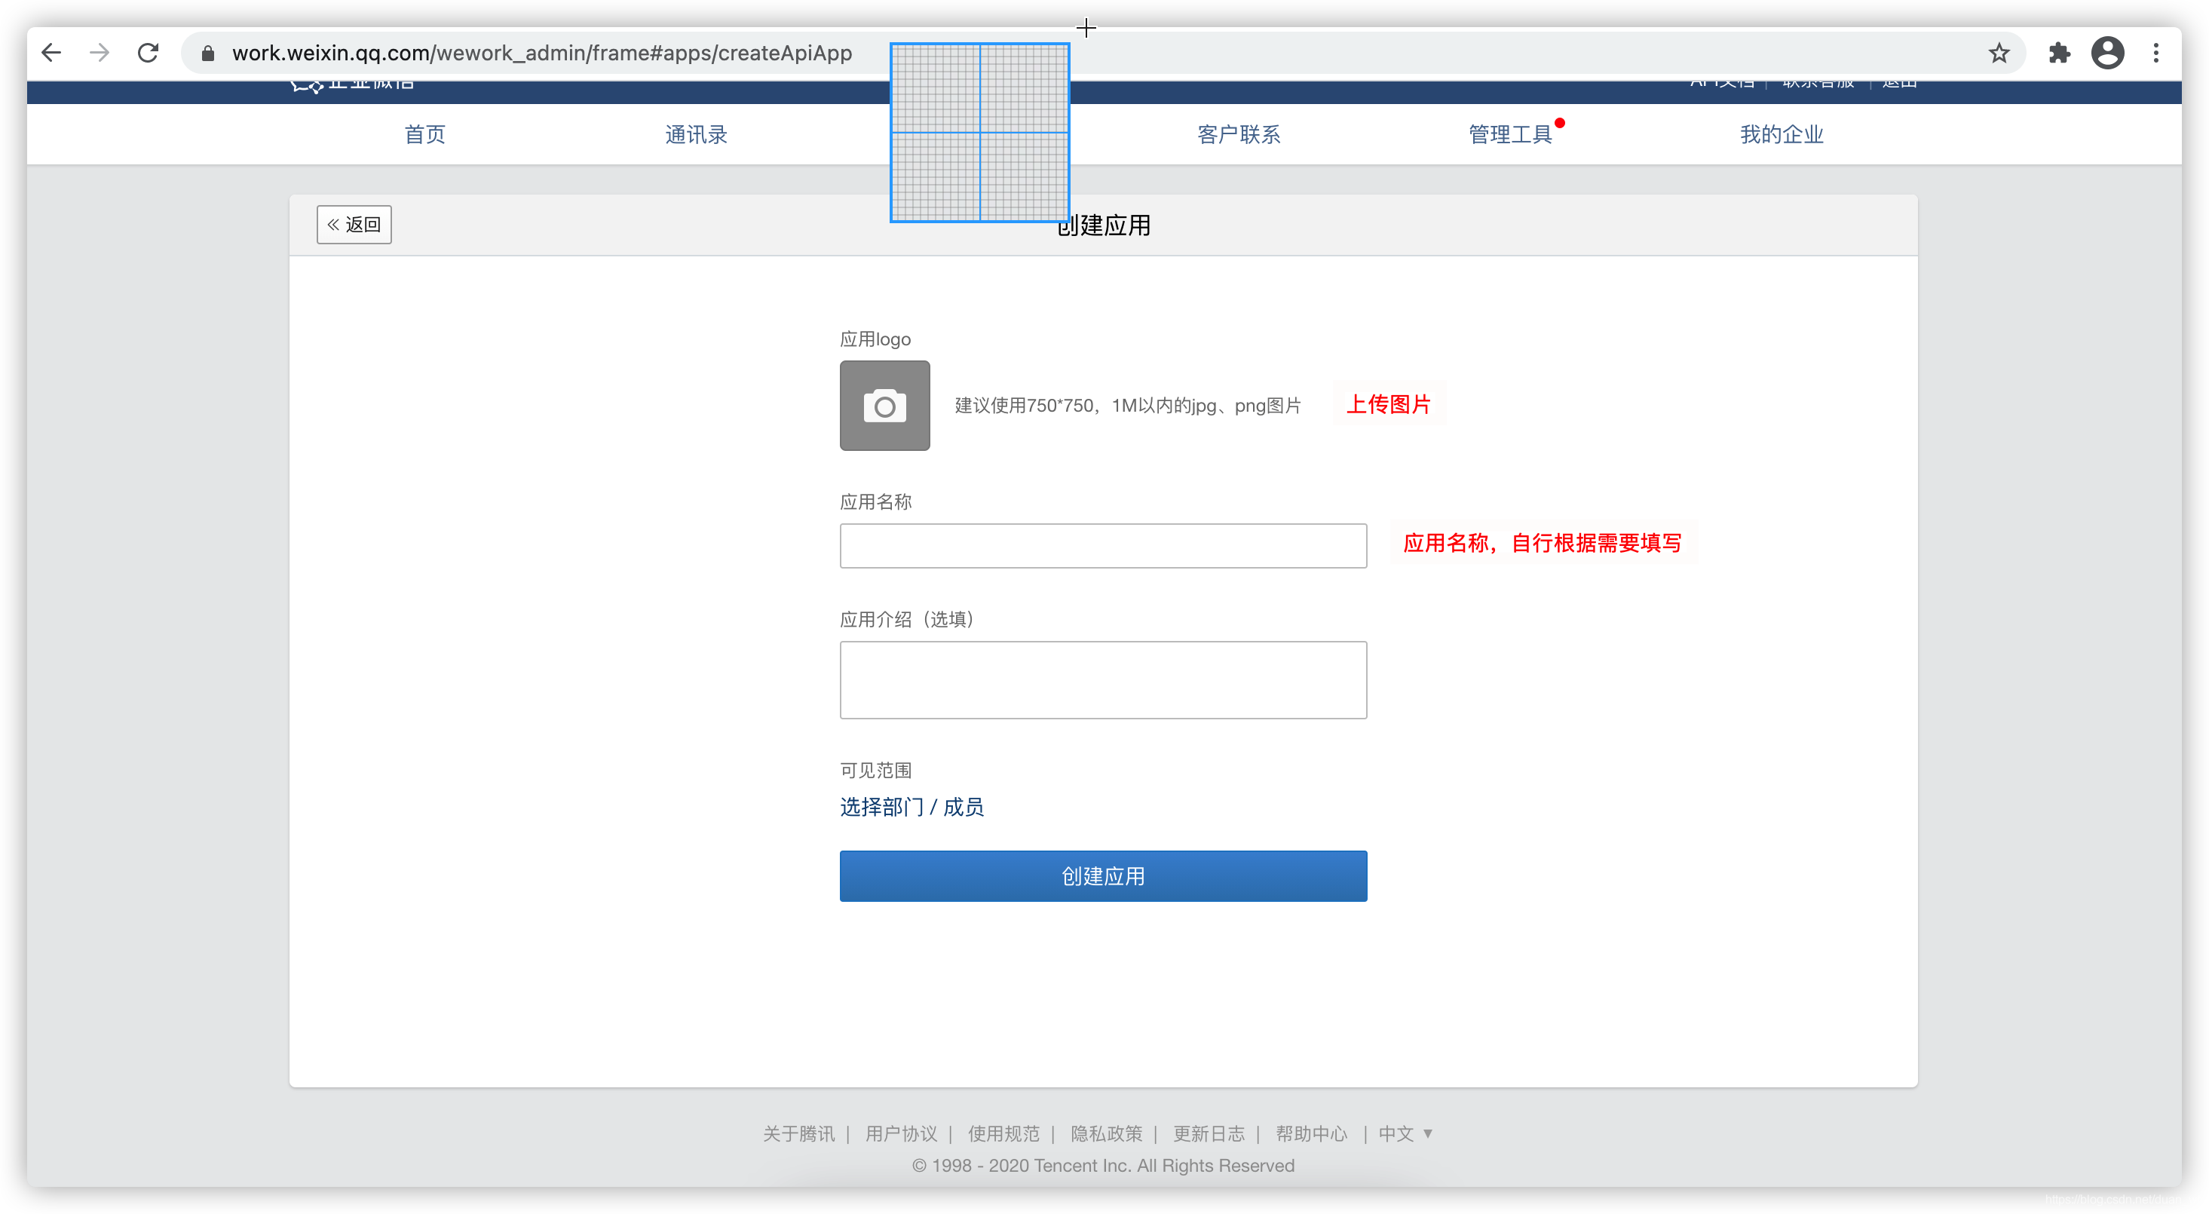Open the 我的企业 tab
The height and width of the screenshot is (1214, 2209).
coord(1781,135)
